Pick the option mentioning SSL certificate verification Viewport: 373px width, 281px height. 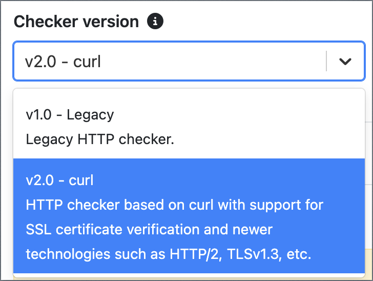(189, 216)
